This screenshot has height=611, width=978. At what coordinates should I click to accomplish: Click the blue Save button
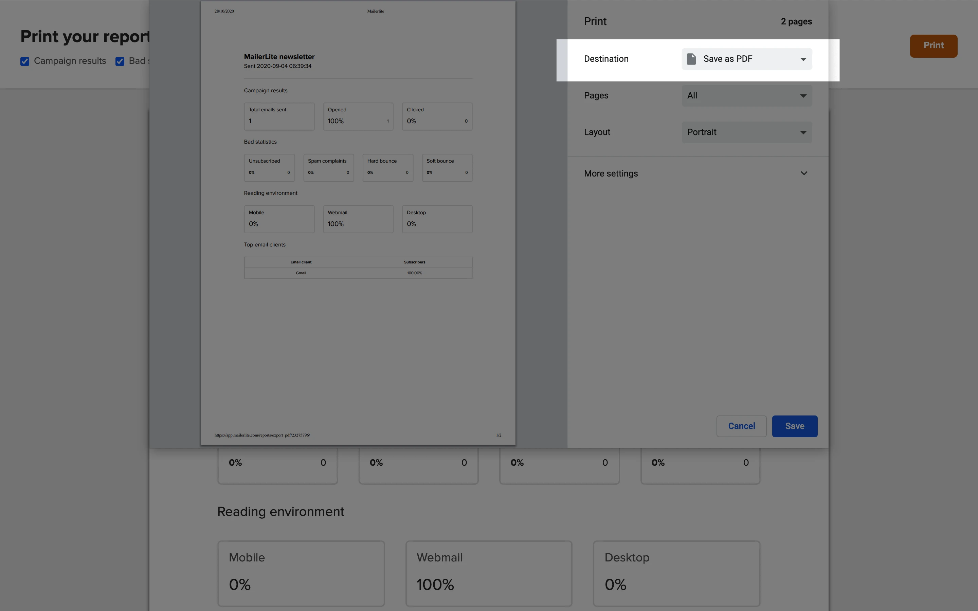pyautogui.click(x=794, y=426)
